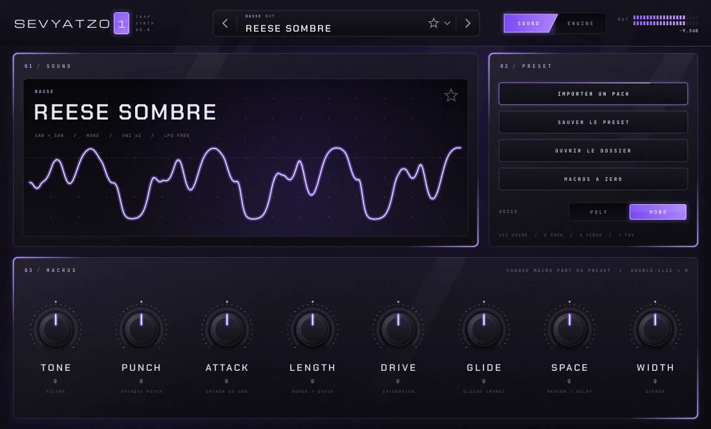
Task: Reset macros with Macros à Zéro
Action: (593, 180)
